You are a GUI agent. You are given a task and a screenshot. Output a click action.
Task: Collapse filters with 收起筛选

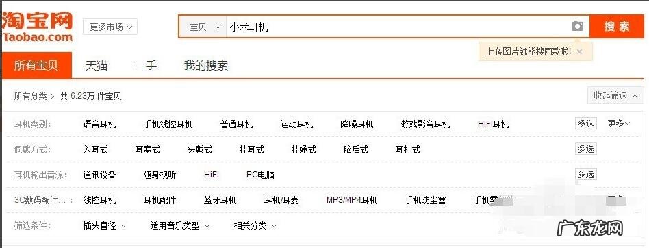coord(615,96)
